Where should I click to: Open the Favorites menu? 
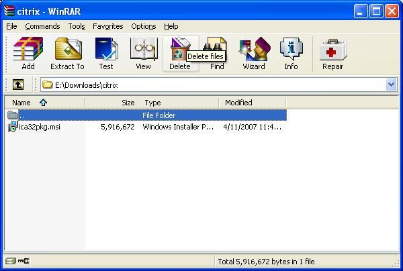108,26
